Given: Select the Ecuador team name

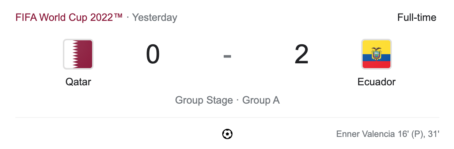Looking at the screenshot, I should coord(376,82).
